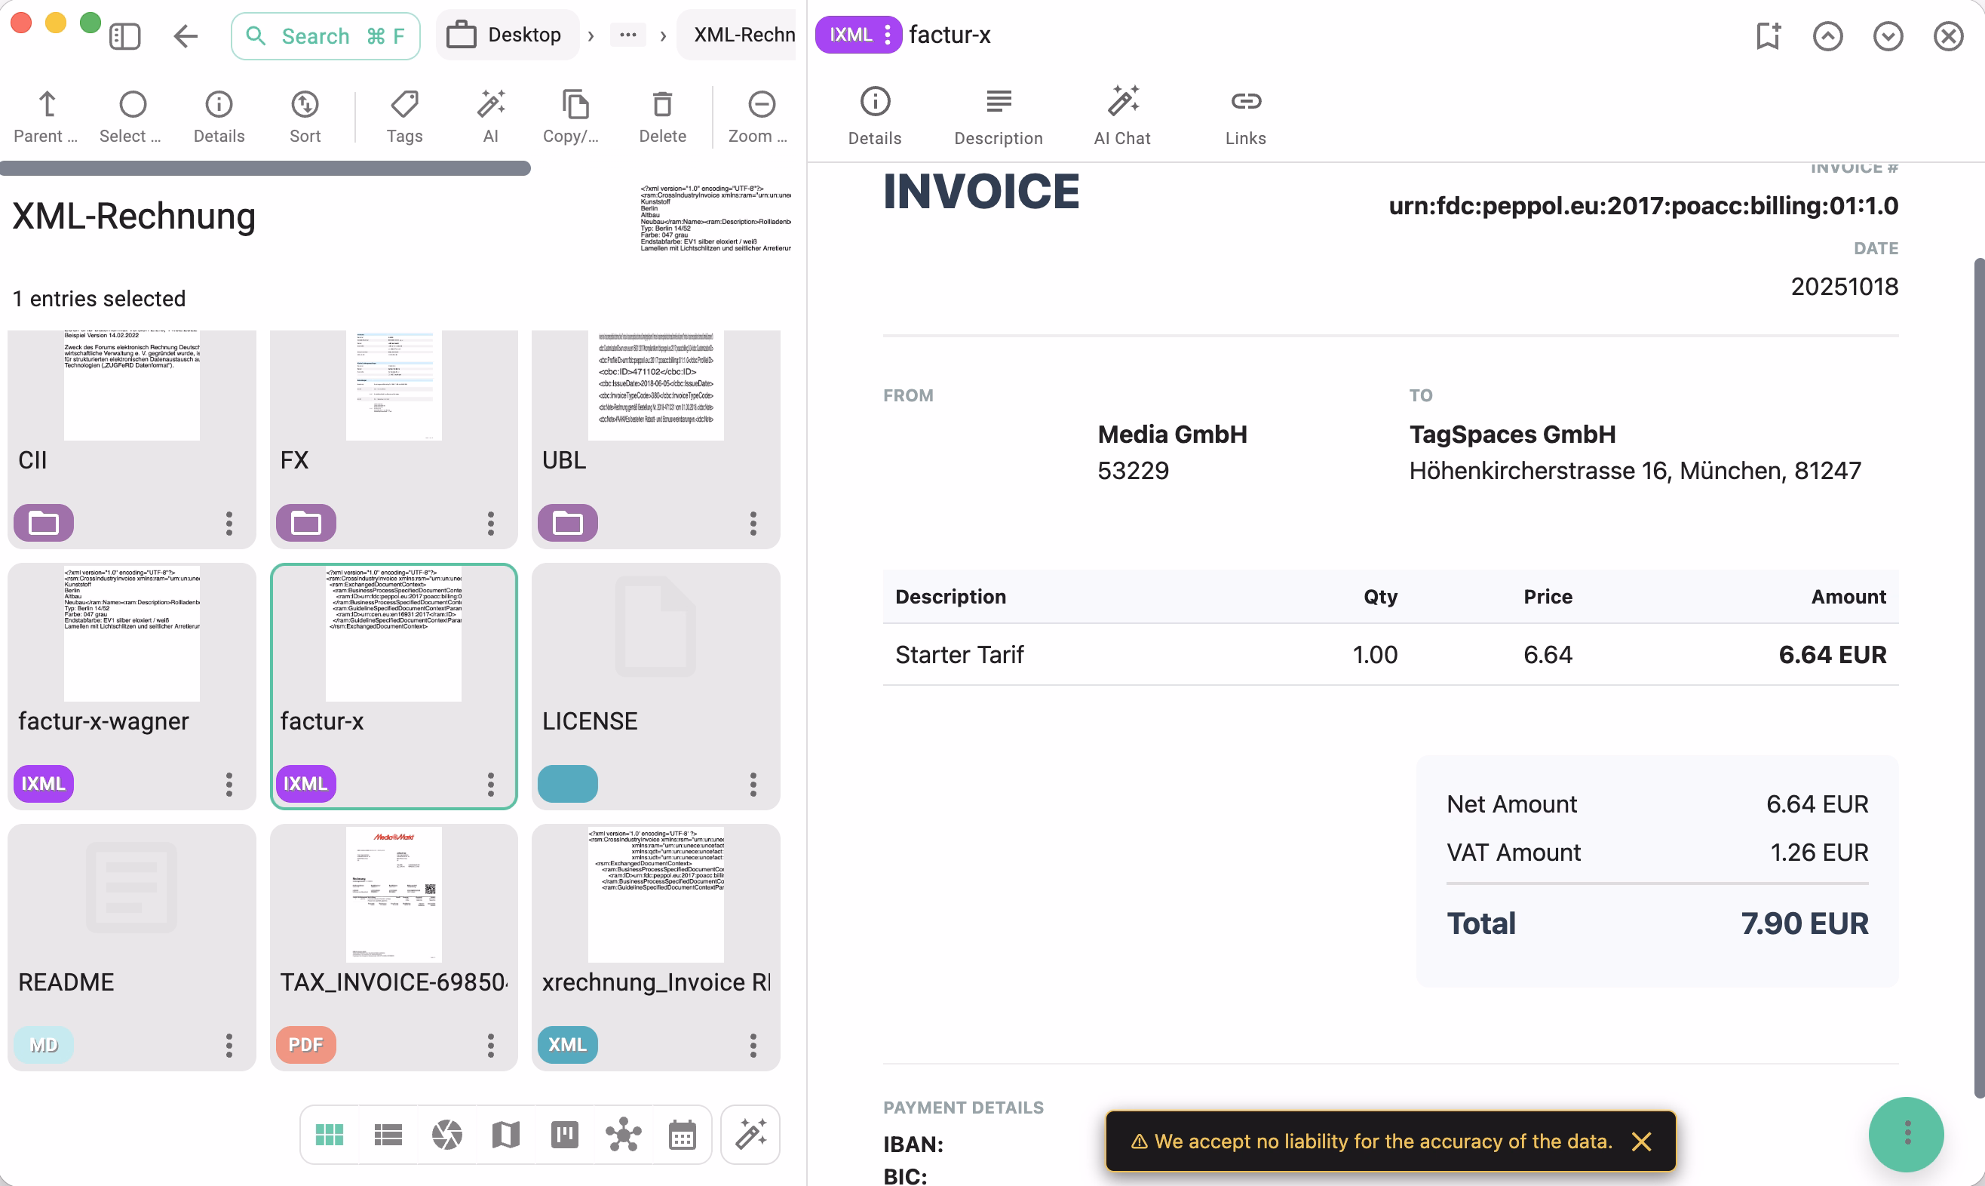This screenshot has width=1985, height=1186.
Task: Open previous file with up chevron
Action: click(x=1827, y=36)
